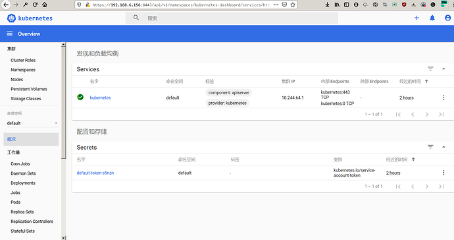Filter the Secrets list
The image size is (454, 240).
[430, 147]
